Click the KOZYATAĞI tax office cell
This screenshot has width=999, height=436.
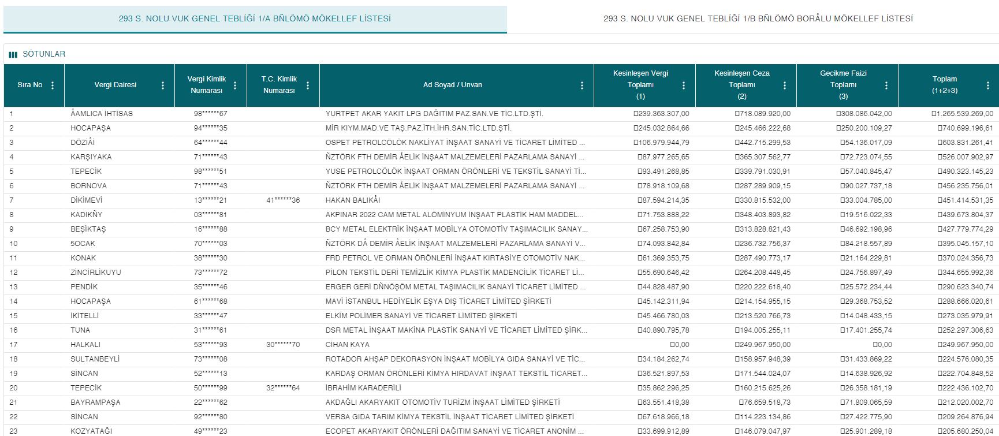coord(91,431)
